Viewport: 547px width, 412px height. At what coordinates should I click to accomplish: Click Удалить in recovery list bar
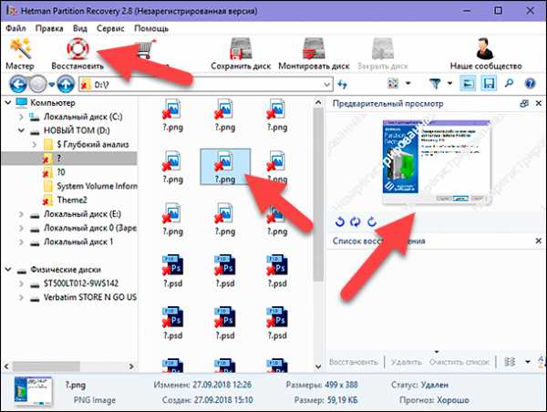(406, 362)
